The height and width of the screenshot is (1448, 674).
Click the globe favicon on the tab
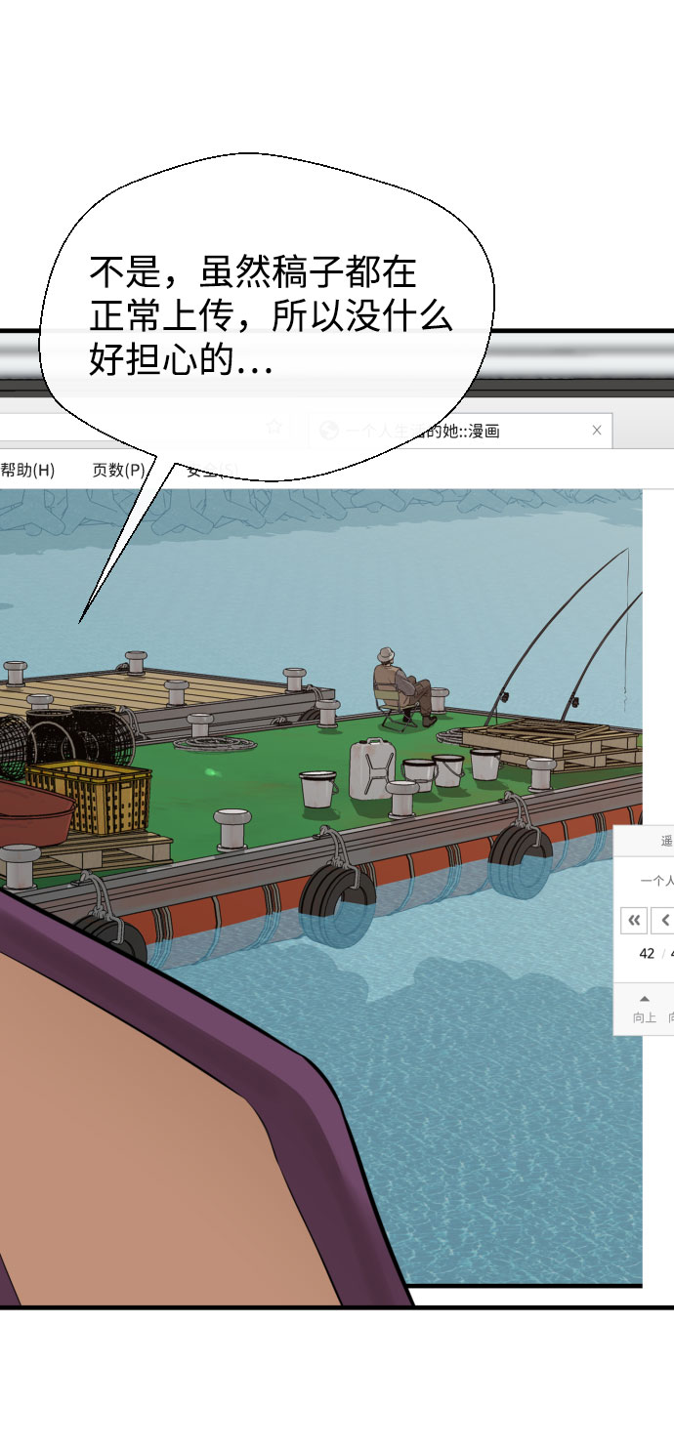[329, 431]
